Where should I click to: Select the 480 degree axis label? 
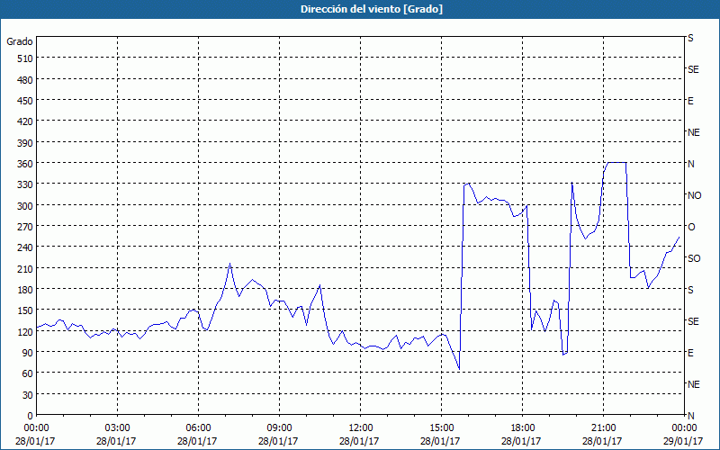pyautogui.click(x=25, y=80)
